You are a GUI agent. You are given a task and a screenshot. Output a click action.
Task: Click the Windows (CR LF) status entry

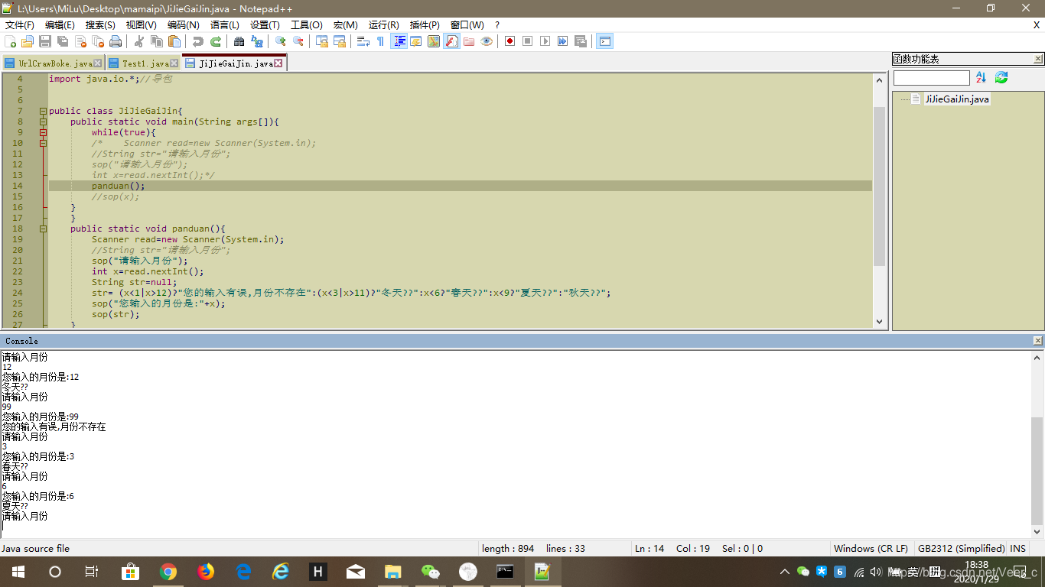coord(871,548)
